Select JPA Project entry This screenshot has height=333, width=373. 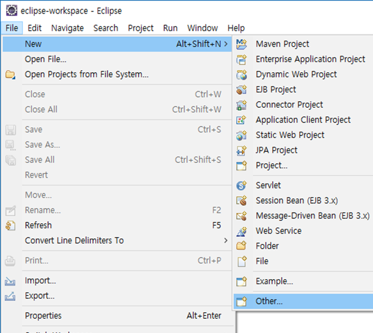coord(303,150)
